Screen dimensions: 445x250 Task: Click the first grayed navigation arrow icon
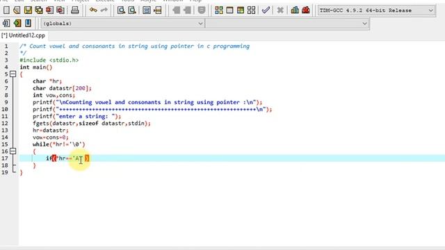(176, 10)
